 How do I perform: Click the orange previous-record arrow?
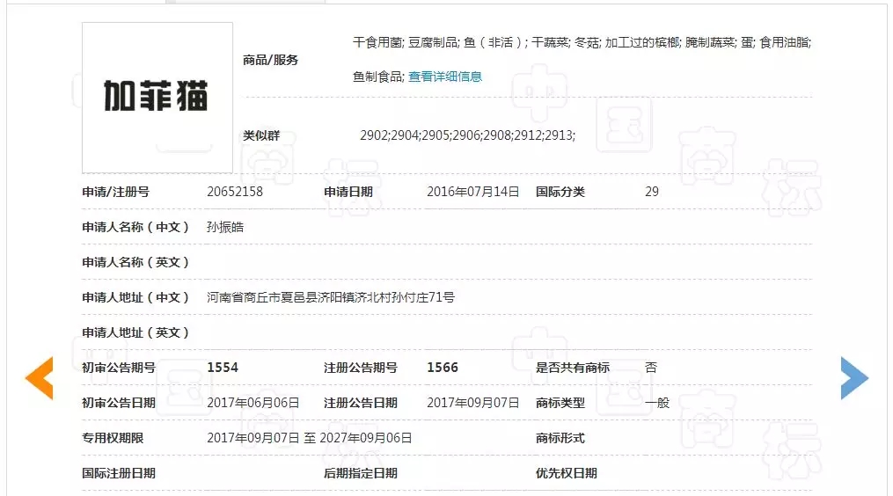[x=40, y=378]
